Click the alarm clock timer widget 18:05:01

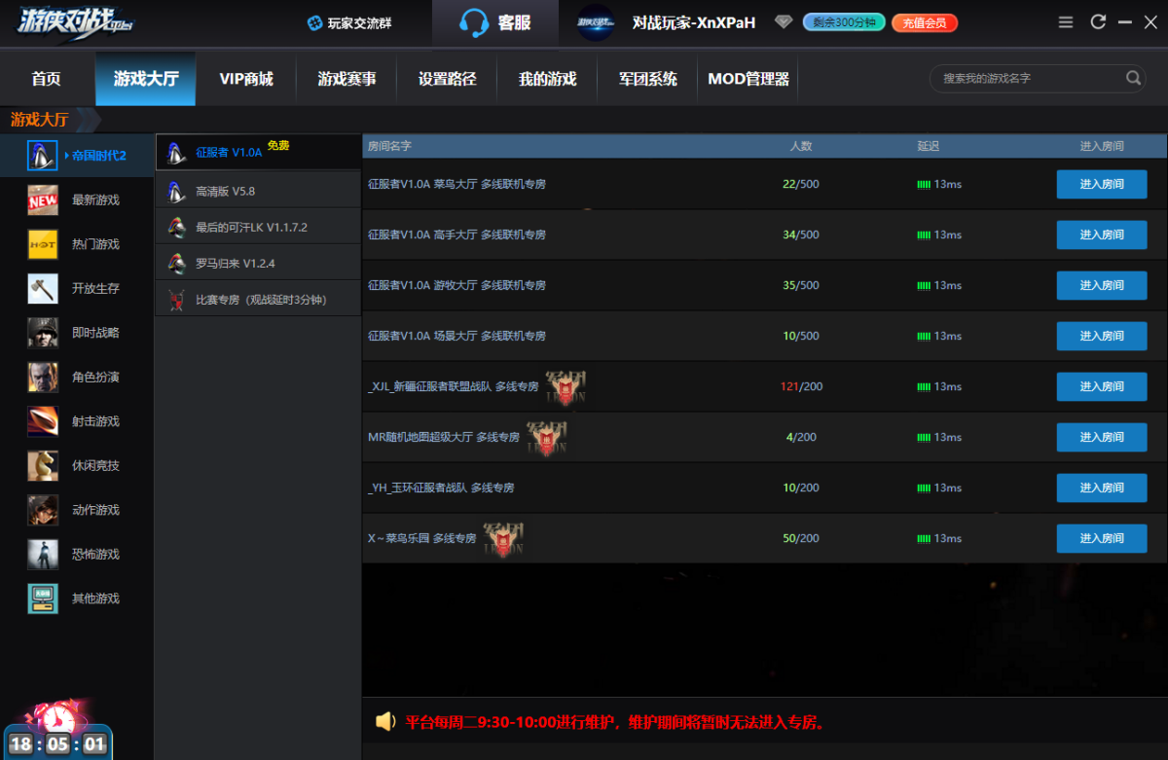point(58,730)
